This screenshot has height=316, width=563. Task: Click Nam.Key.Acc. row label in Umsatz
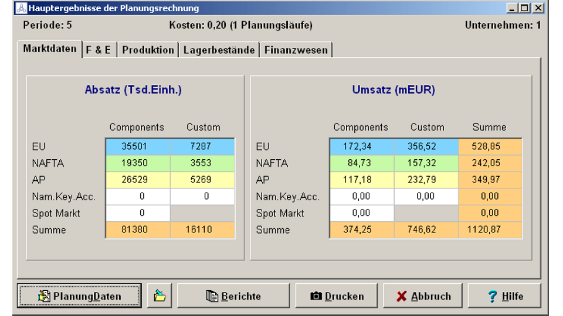click(x=287, y=197)
